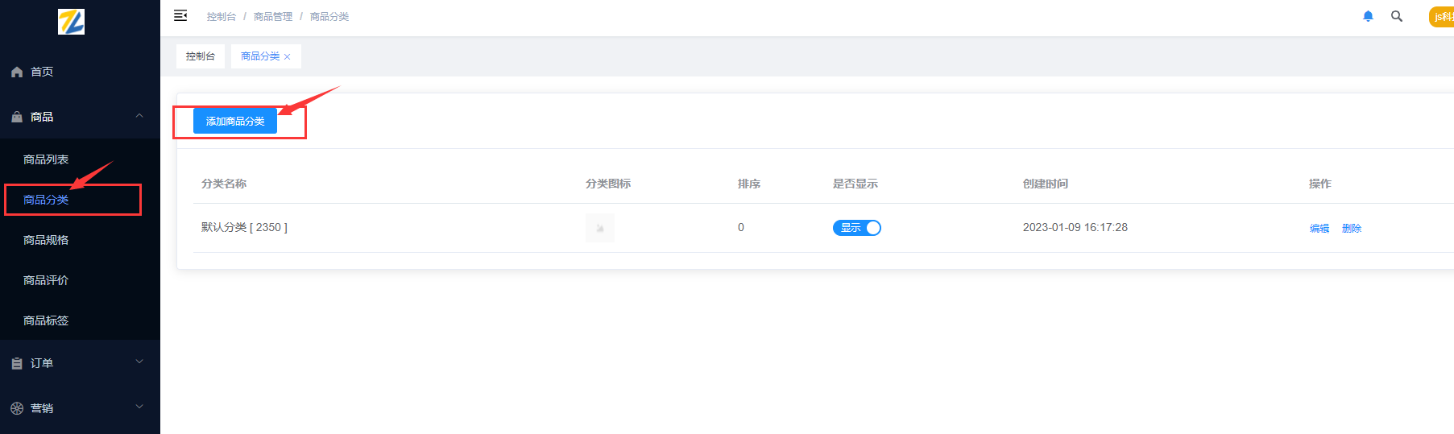This screenshot has width=1454, height=434.
Task: Click the ZL logo in sidebar
Action: pyautogui.click(x=71, y=22)
